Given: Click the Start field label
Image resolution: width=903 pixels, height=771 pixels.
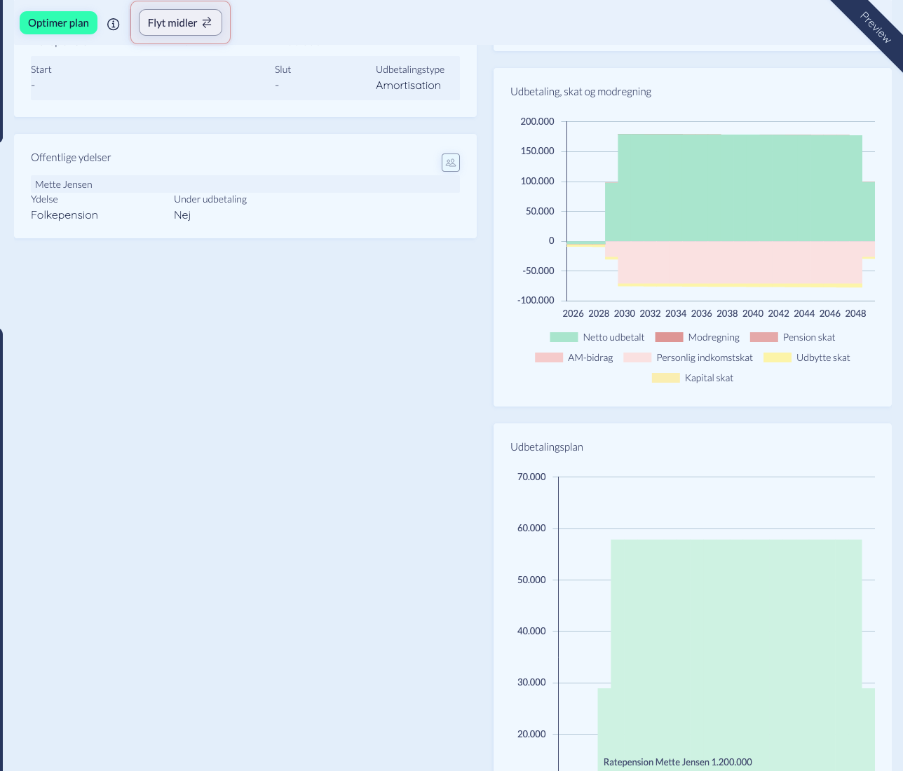Looking at the screenshot, I should (x=41, y=69).
